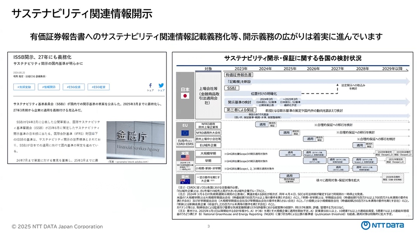The image size is (417, 233).
Task: Click the article headline ISSB開示、27年にも義務化
Action: pyautogui.click(x=42, y=57)
